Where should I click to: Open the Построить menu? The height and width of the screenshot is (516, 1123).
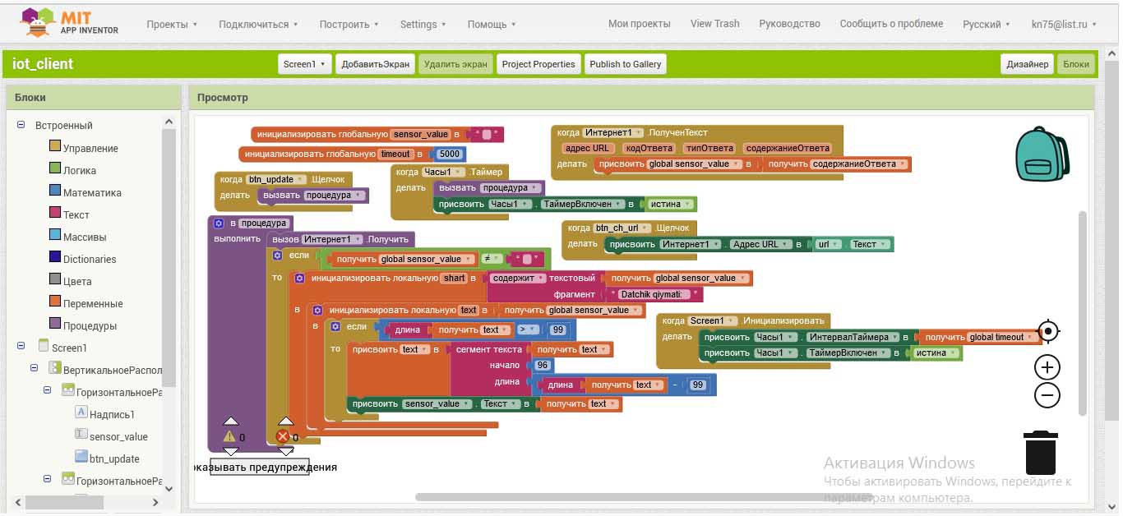pos(349,25)
